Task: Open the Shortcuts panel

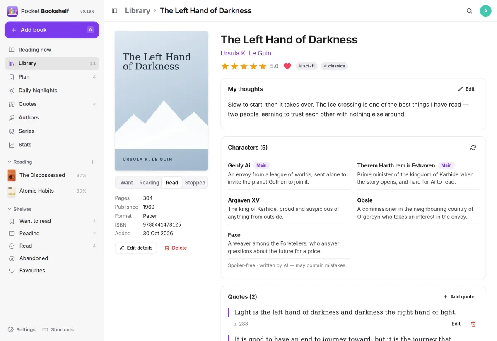Action: 58,329
